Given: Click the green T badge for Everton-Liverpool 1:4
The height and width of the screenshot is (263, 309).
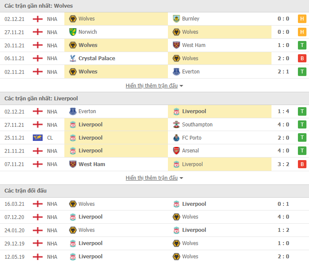Looking at the screenshot, I should point(302,111).
